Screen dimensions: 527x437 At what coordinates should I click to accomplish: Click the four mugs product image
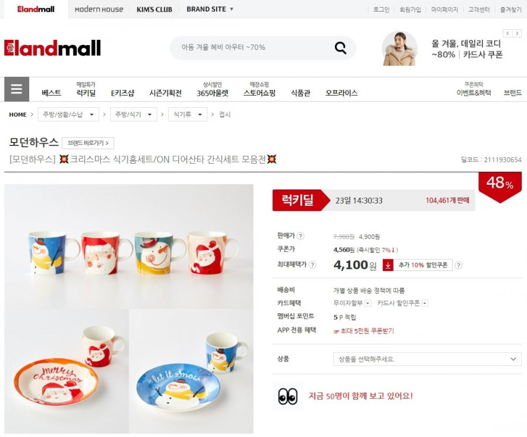click(129, 246)
